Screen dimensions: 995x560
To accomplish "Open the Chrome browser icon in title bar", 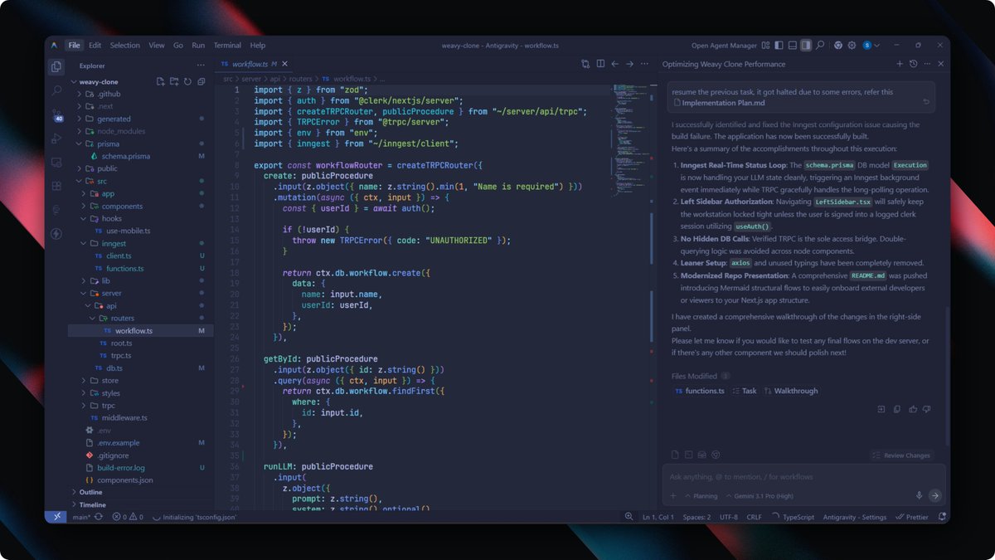I will click(x=838, y=45).
